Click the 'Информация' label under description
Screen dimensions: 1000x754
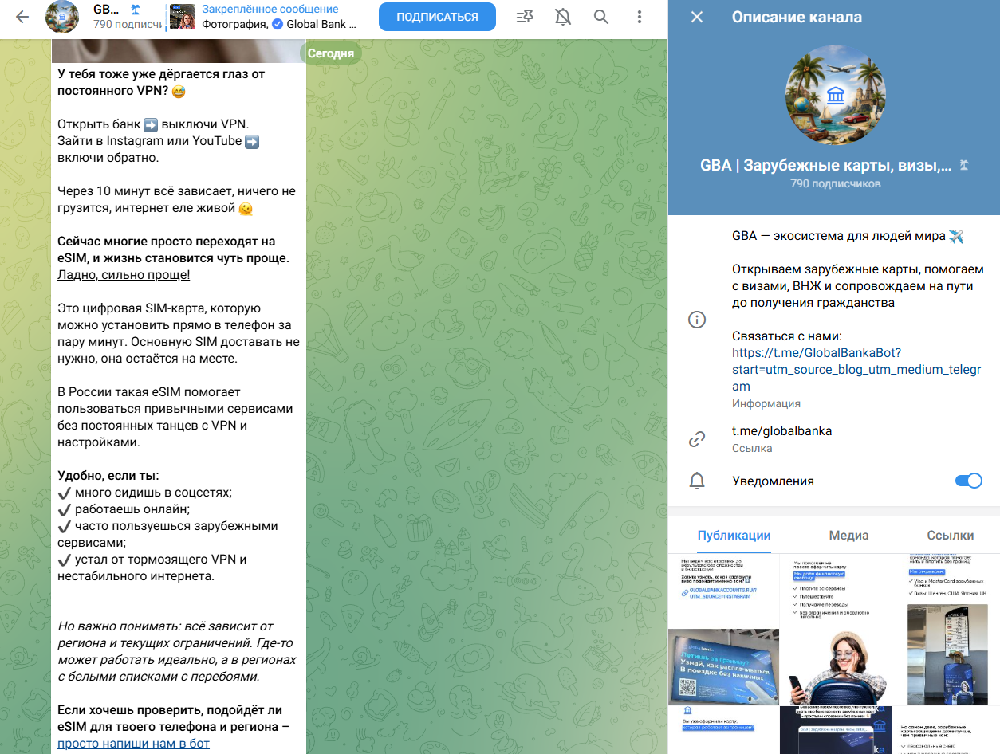[x=766, y=403]
